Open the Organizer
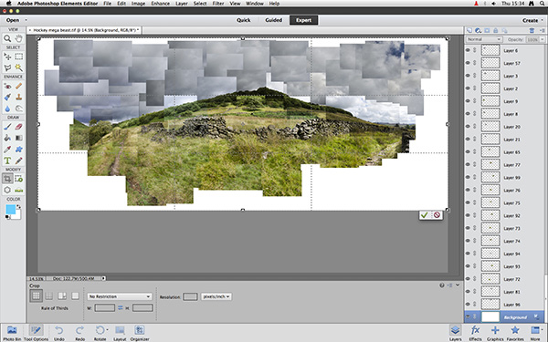 tap(140, 333)
